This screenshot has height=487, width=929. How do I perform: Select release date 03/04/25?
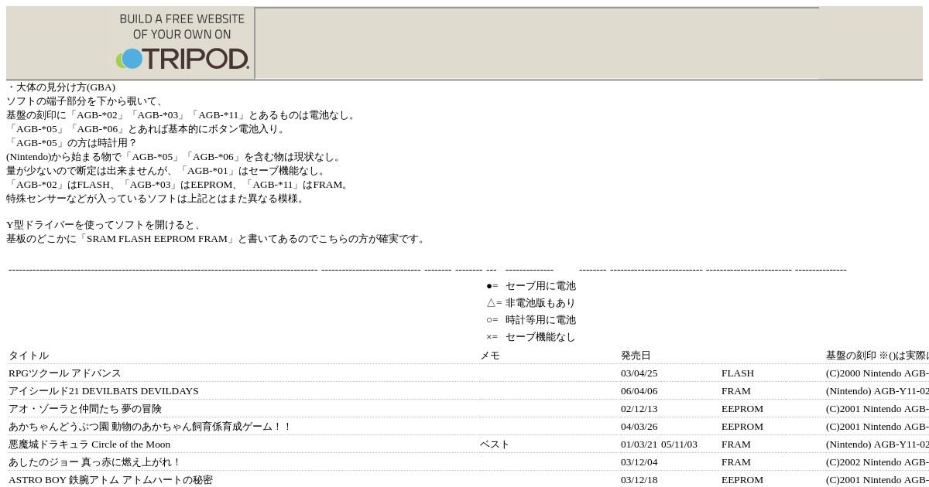pyautogui.click(x=639, y=373)
